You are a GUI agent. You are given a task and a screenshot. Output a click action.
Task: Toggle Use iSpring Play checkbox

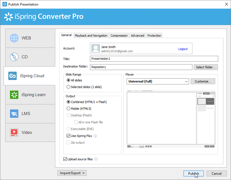coord(68,136)
